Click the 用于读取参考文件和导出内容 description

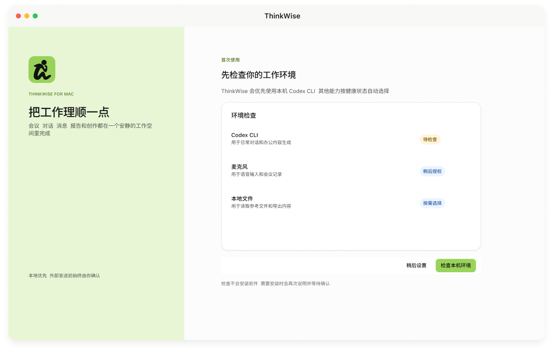pos(261,206)
